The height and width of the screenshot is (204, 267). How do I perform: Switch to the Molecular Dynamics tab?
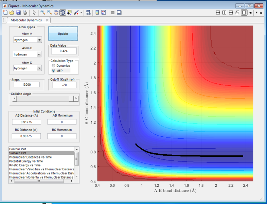(x=26, y=20)
